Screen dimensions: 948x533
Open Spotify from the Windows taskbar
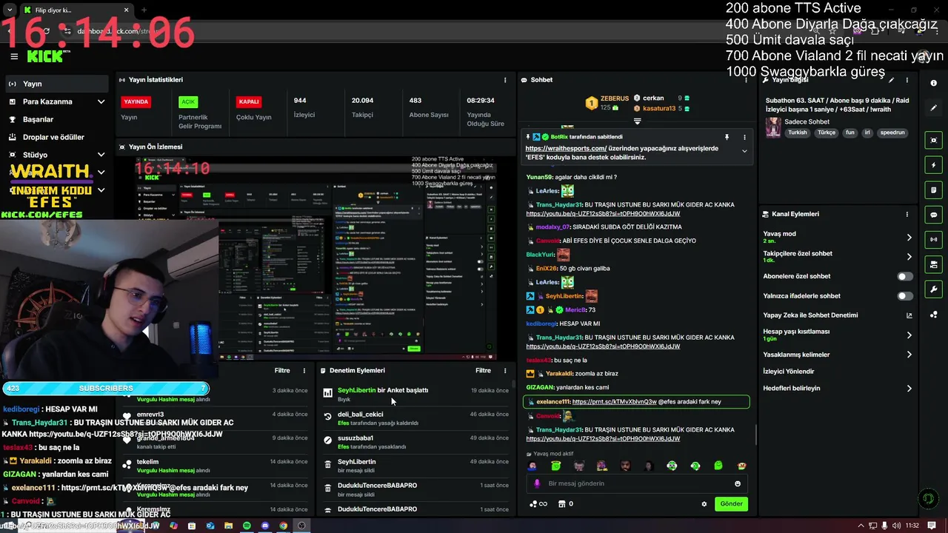(247, 526)
